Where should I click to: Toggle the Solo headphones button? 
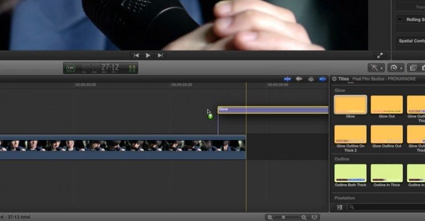pyautogui.click(x=311, y=79)
